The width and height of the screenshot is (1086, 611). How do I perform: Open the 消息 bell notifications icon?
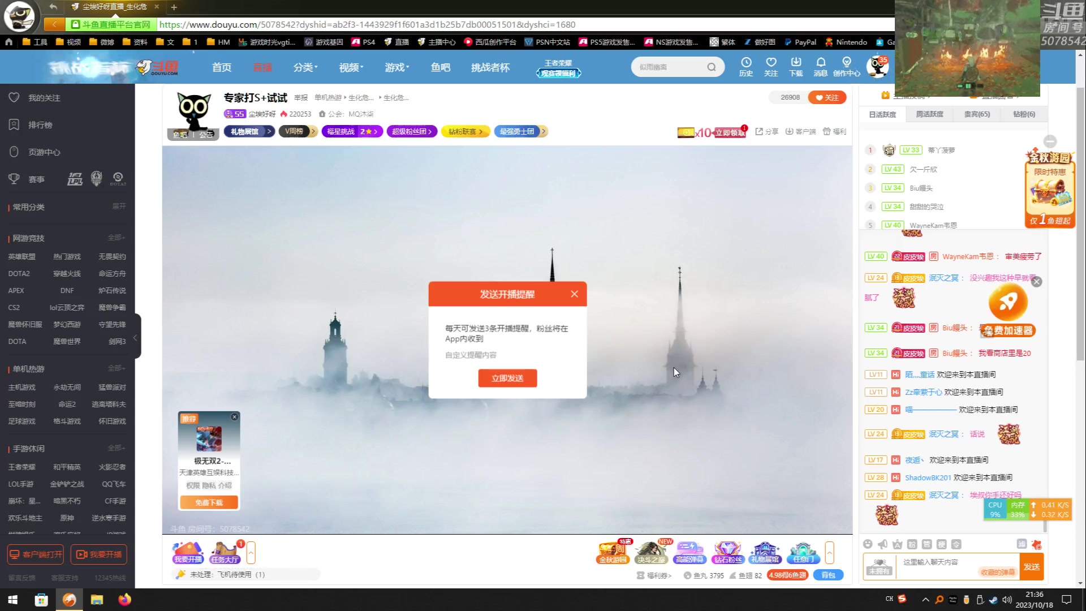(821, 66)
